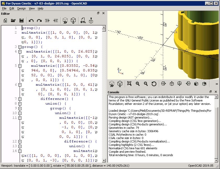
Task: Maximize the OpenSCAD window
Action: click(211, 3)
